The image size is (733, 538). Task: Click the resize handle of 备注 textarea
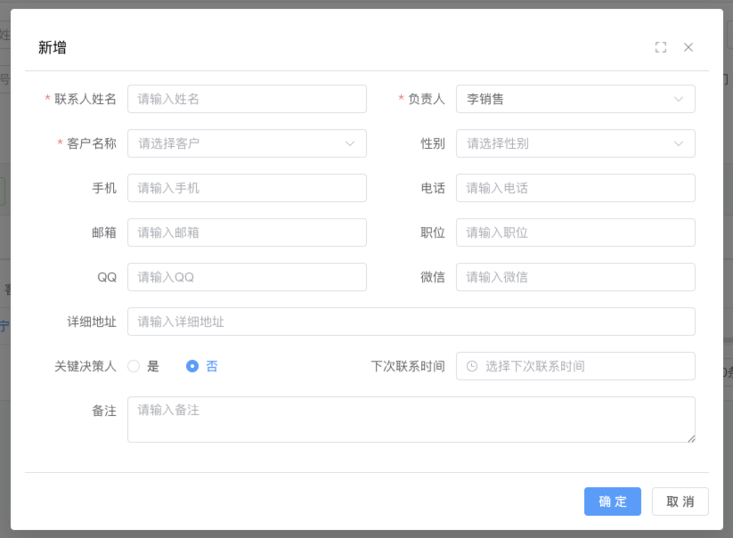point(690,437)
